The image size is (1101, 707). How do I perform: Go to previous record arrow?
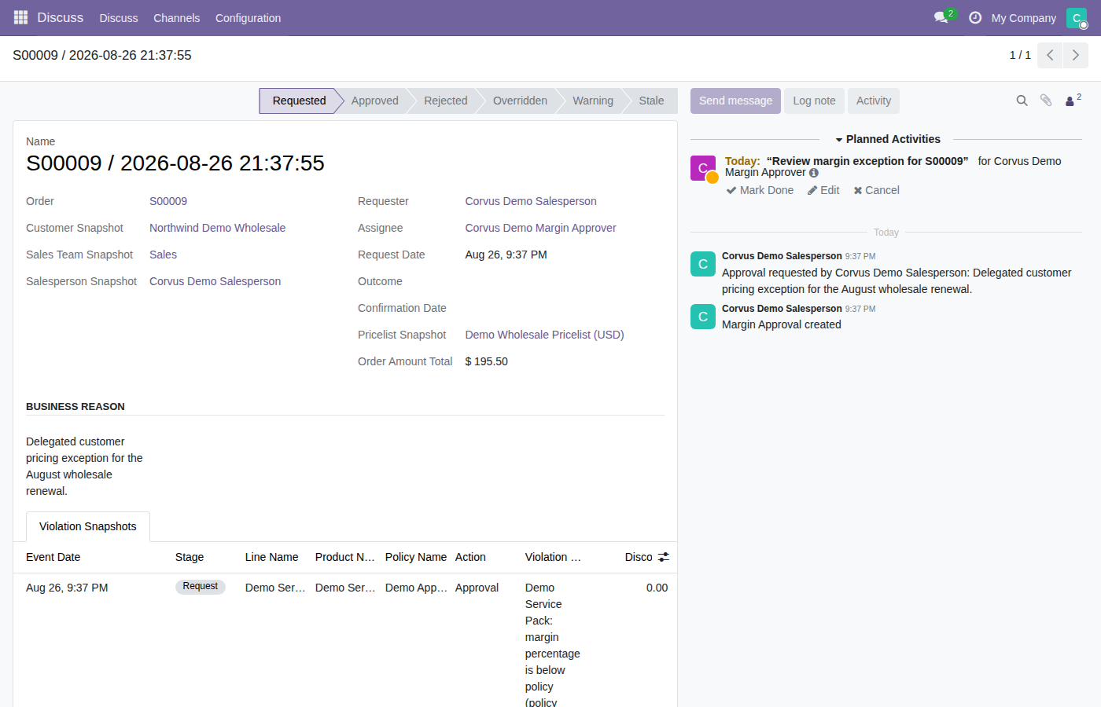pyautogui.click(x=1050, y=55)
